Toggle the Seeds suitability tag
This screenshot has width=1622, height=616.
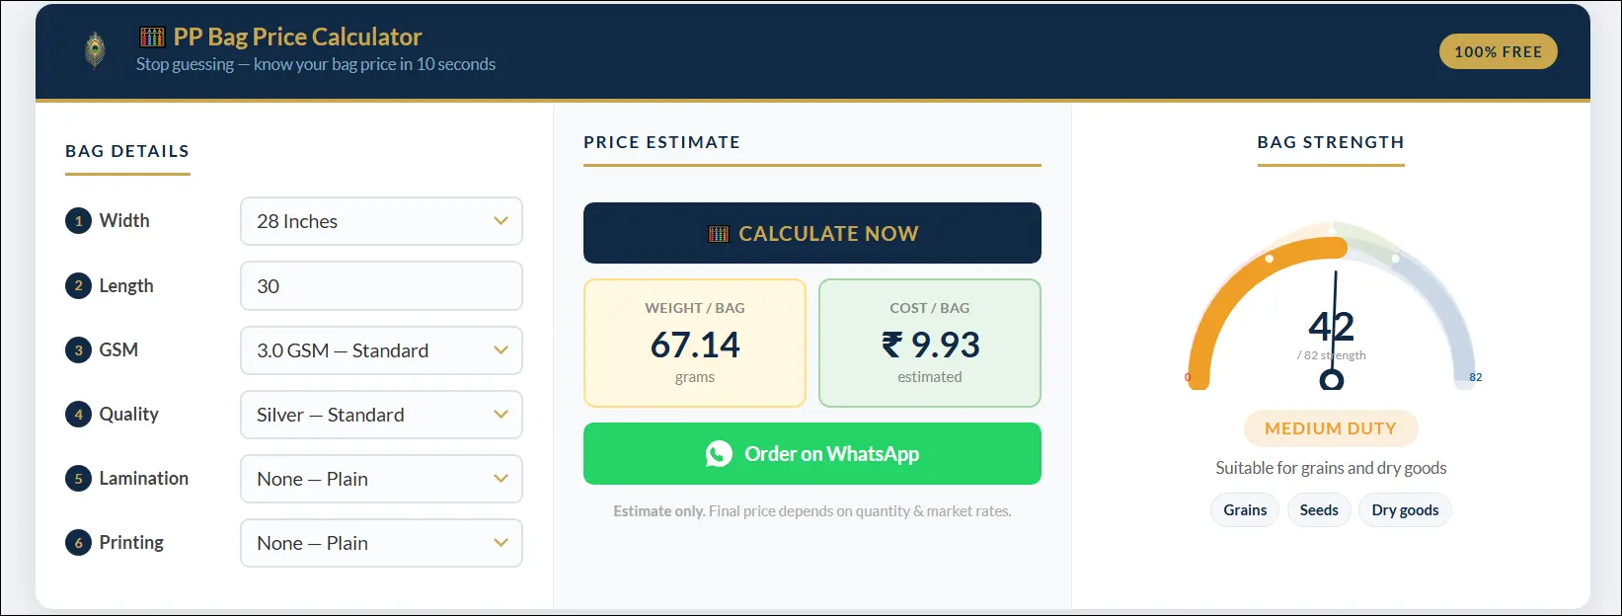tap(1319, 509)
